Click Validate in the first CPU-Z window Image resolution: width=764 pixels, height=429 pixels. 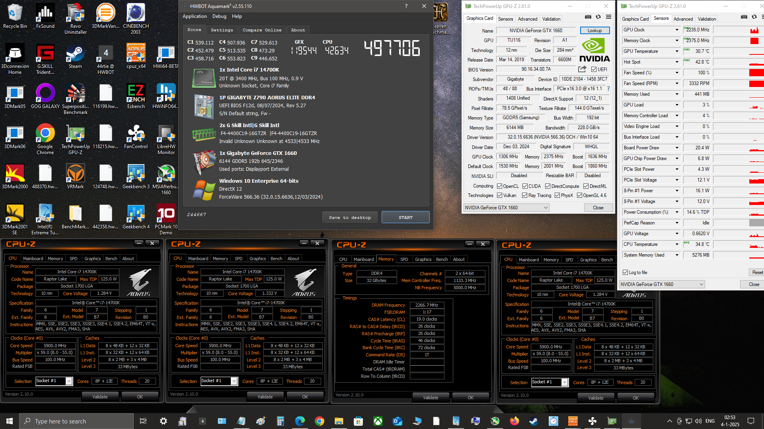click(x=100, y=396)
